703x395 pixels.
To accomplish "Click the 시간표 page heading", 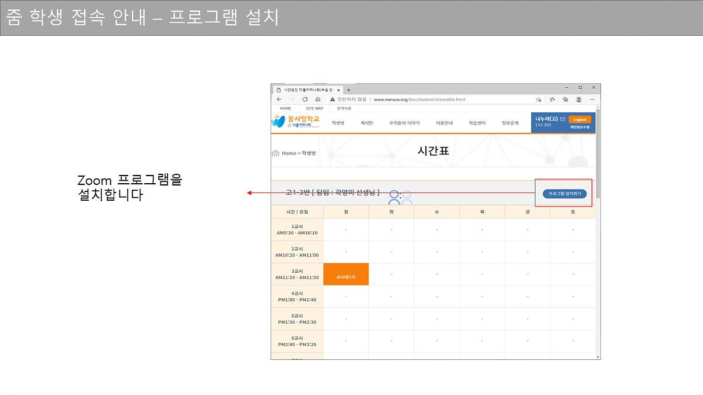I will pyautogui.click(x=433, y=152).
